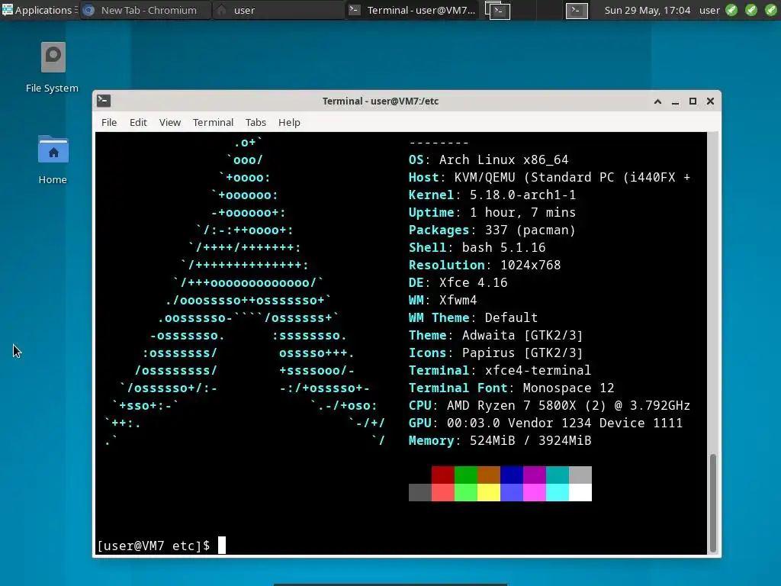Screen dimensions: 781x586
Task: Click the '[user@VM7 etc]$' prompt text
Action: point(153,546)
